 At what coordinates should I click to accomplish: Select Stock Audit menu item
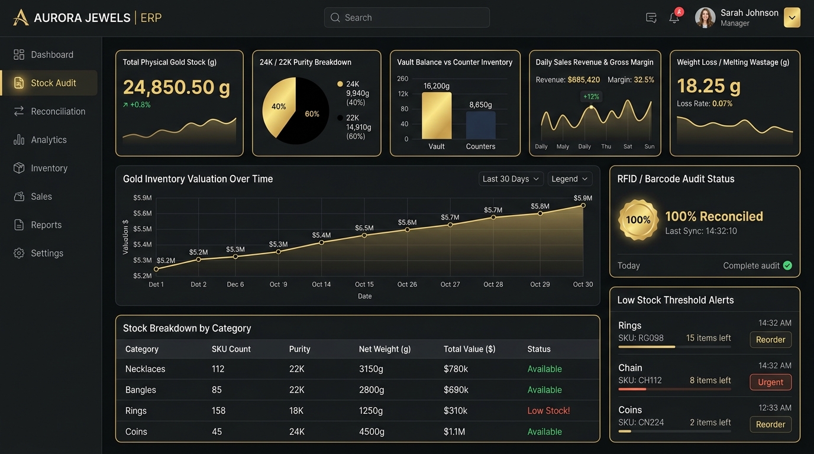pyautogui.click(x=49, y=83)
